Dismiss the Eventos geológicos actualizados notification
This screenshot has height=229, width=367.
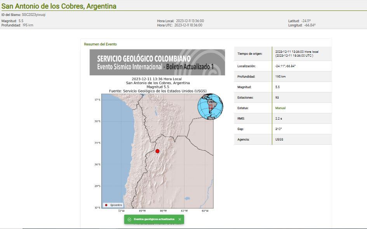[179, 219]
